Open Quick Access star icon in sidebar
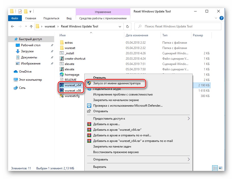This screenshot has width=233, height=179. [x=16, y=39]
